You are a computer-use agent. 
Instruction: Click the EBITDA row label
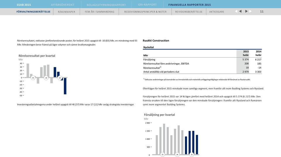[166, 63]
